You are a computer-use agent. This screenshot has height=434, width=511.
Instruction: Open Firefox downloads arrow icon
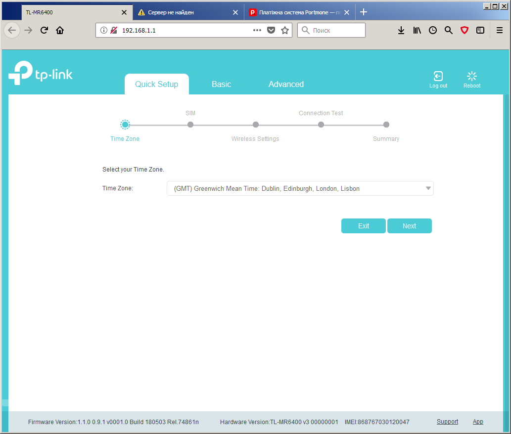[x=401, y=30]
